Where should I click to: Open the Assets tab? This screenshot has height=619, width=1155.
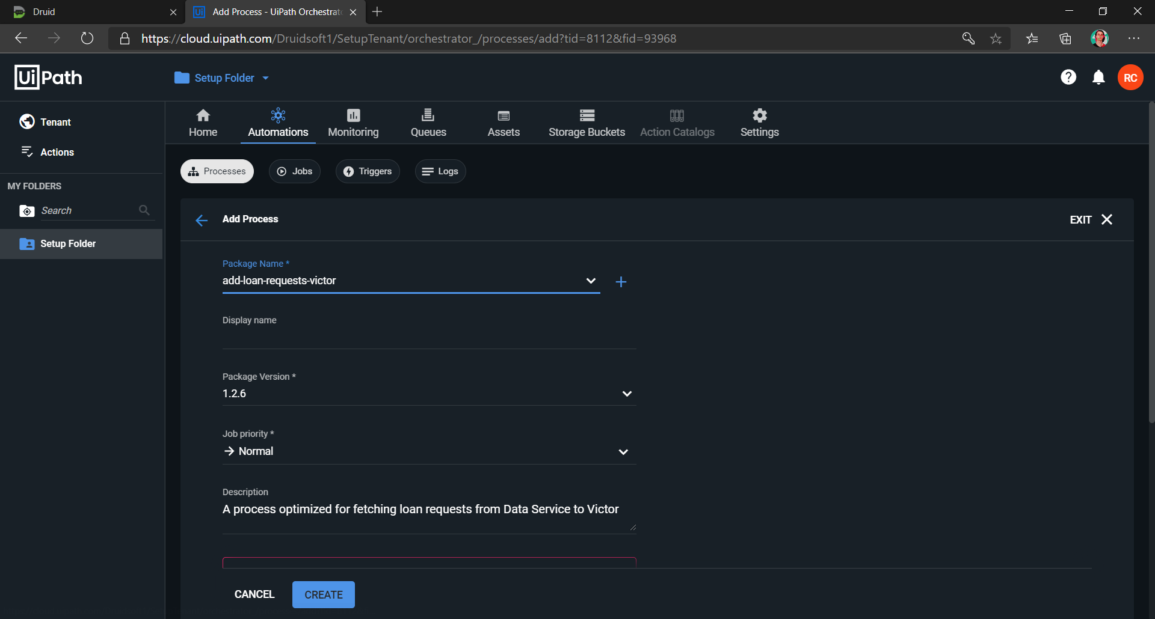[x=504, y=123]
